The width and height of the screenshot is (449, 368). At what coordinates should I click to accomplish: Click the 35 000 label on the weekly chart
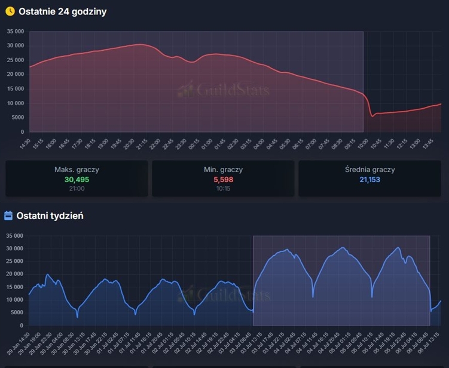[x=14, y=236]
